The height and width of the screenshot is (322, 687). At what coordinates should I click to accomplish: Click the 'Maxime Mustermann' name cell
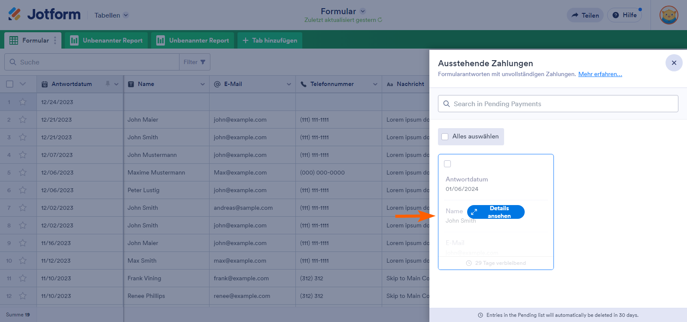166,172
